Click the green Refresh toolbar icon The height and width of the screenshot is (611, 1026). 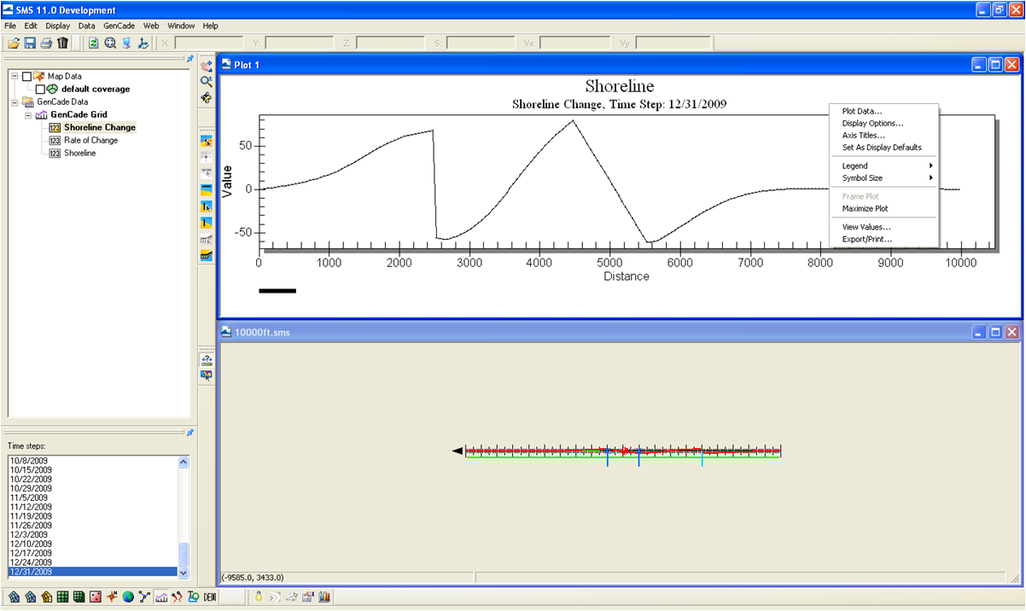(93, 43)
